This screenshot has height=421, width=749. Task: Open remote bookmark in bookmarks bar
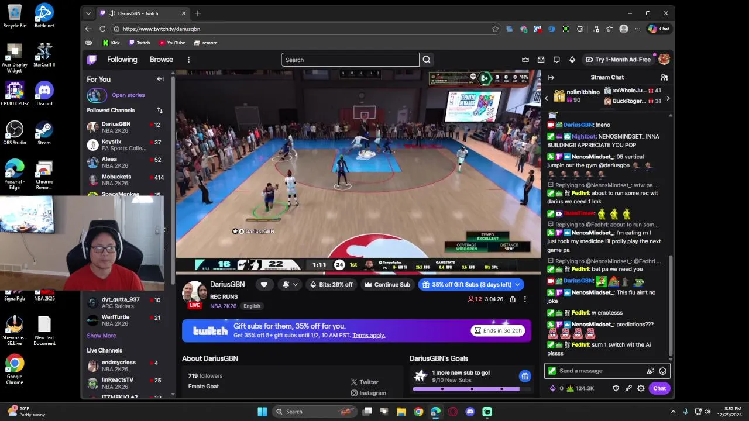205,43
